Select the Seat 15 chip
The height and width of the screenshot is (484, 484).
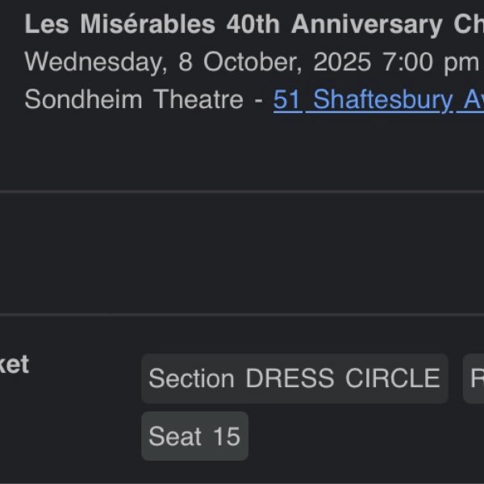pyautogui.click(x=194, y=436)
